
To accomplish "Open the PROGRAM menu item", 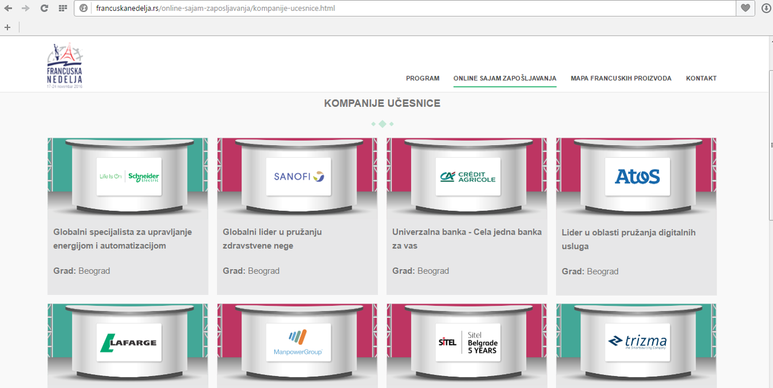I will tap(422, 79).
